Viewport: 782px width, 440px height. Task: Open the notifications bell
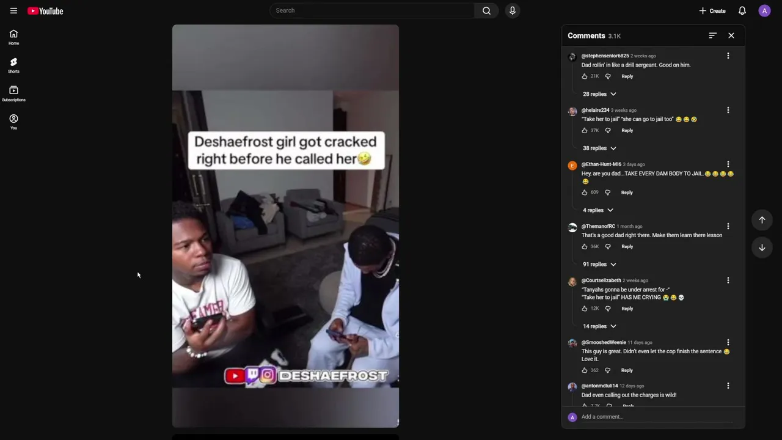point(742,10)
